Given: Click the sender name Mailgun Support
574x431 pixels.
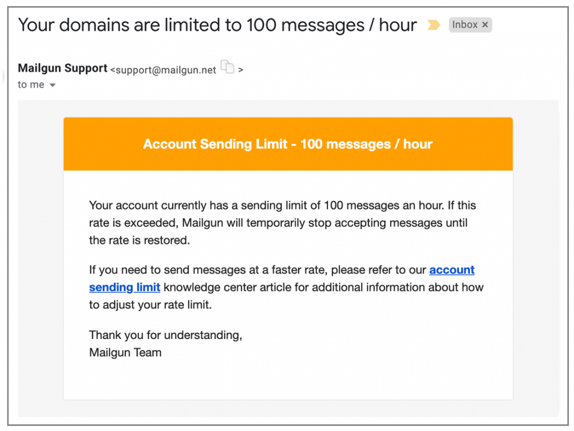Looking at the screenshot, I should pos(62,68).
